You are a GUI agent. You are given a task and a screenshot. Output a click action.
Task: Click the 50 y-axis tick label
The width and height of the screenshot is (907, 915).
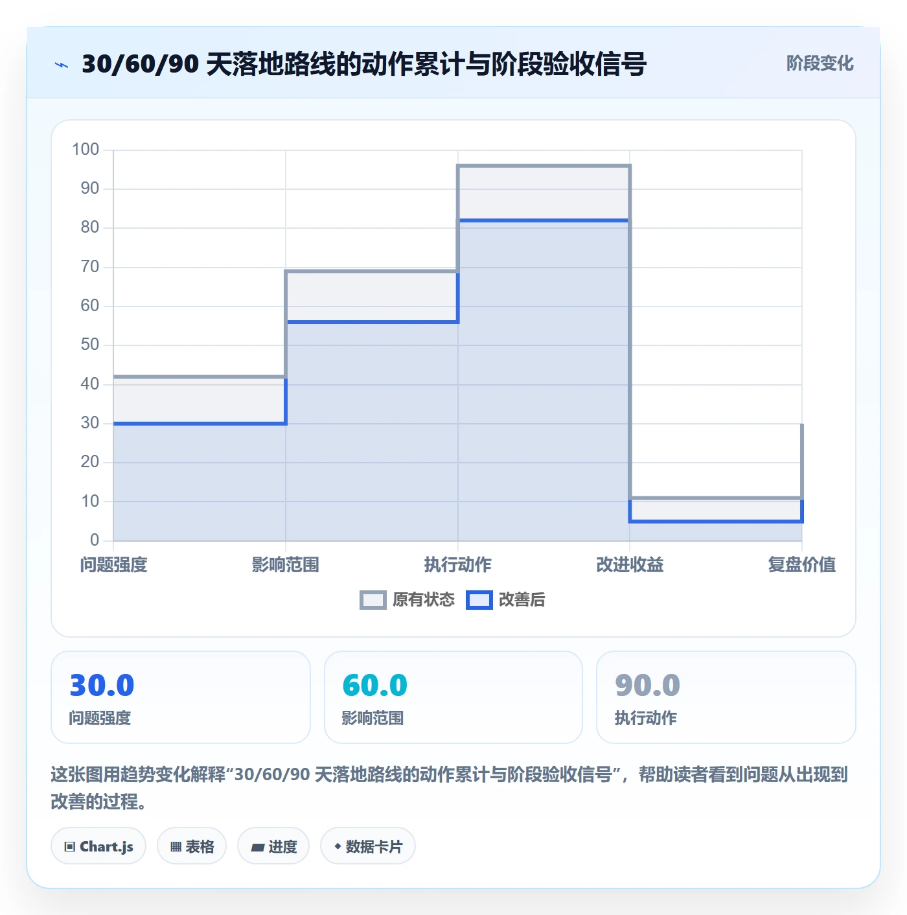90,345
